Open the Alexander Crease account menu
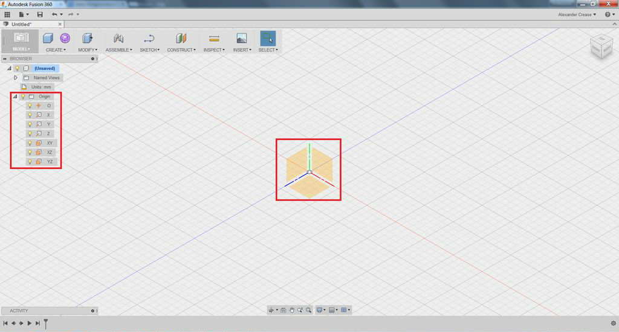Screen dimensions: 619x332 (x=577, y=14)
